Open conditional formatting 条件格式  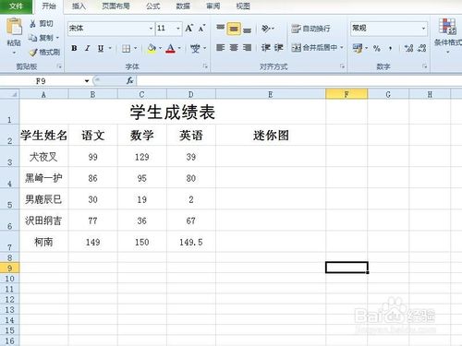[448, 35]
